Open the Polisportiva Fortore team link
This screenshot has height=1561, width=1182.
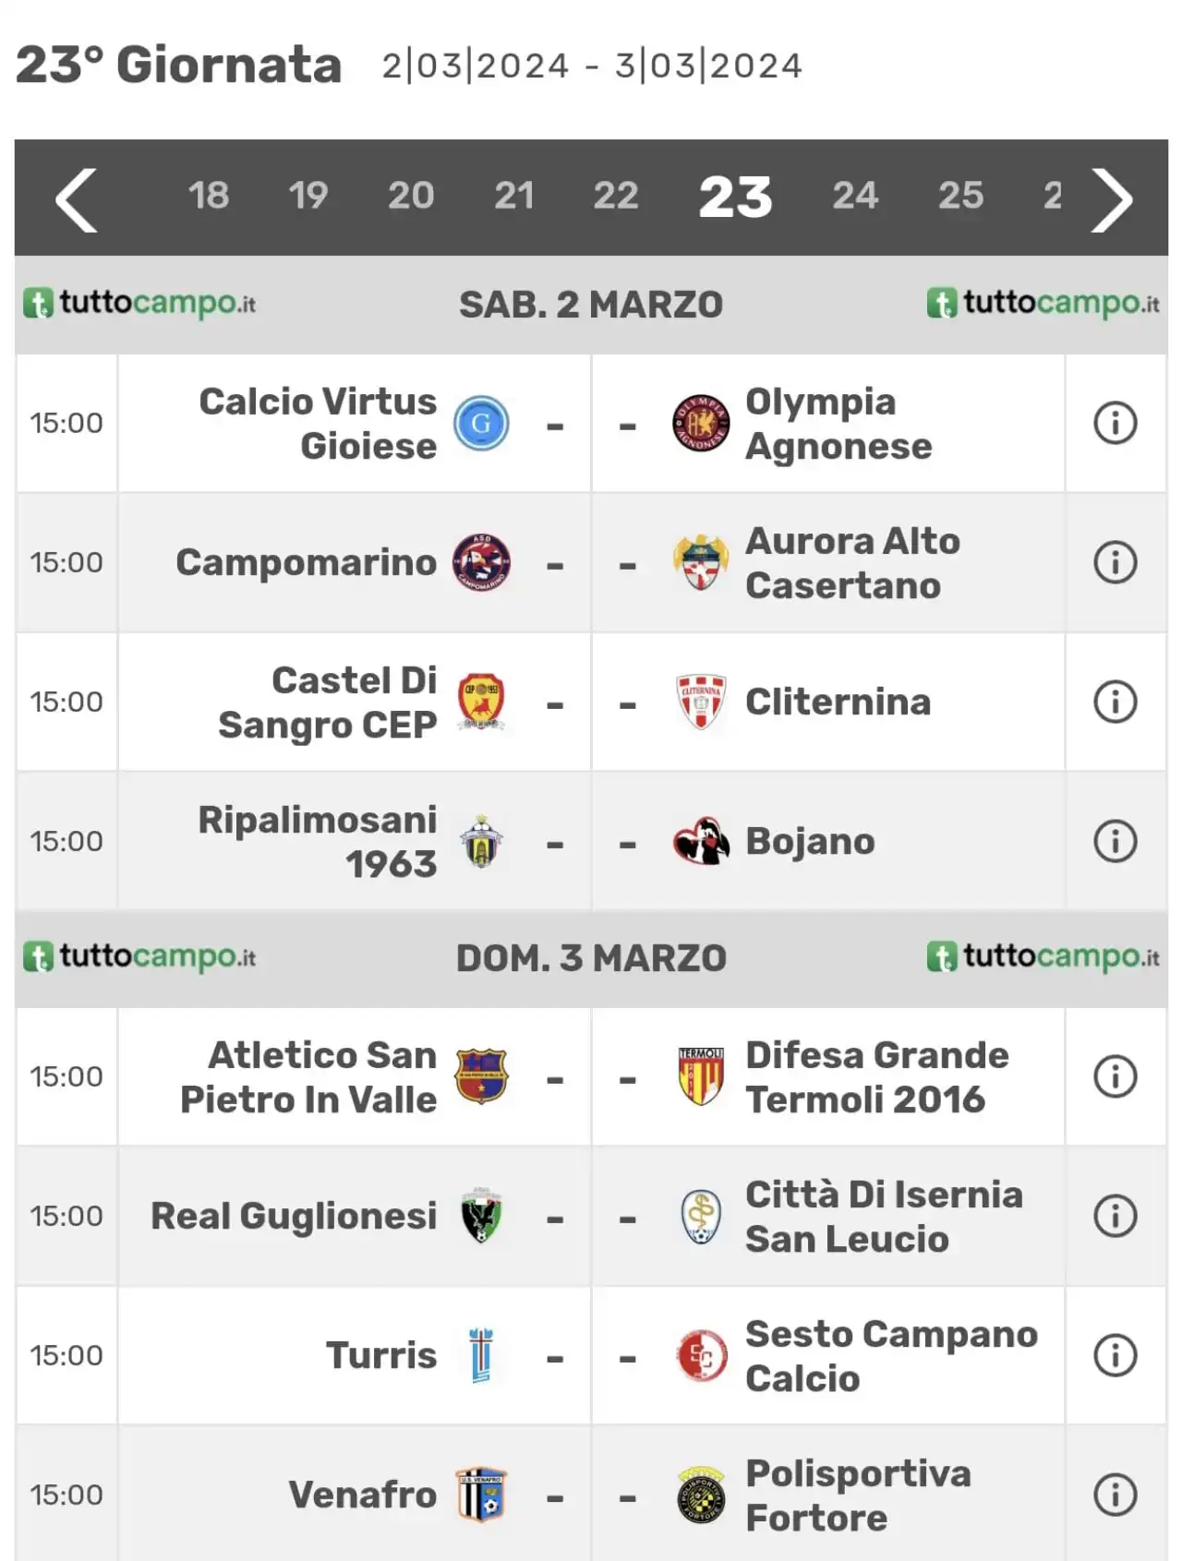tap(858, 1495)
